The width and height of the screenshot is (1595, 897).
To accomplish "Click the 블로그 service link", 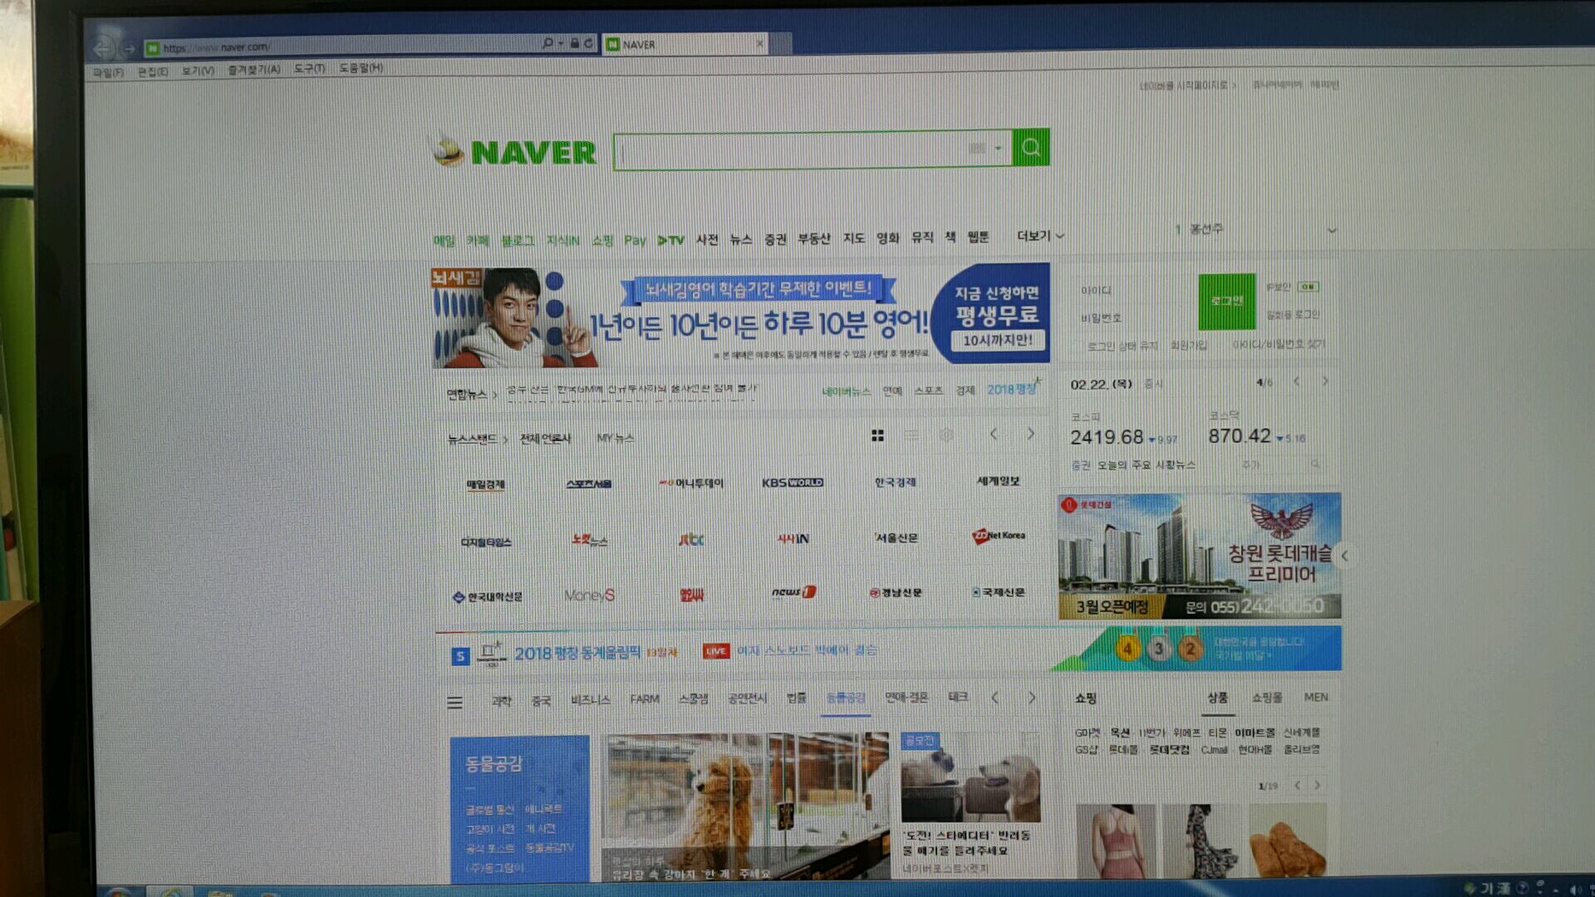I will pyautogui.click(x=518, y=240).
